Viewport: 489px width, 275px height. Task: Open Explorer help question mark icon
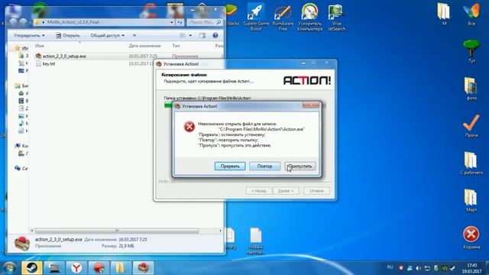(x=215, y=36)
